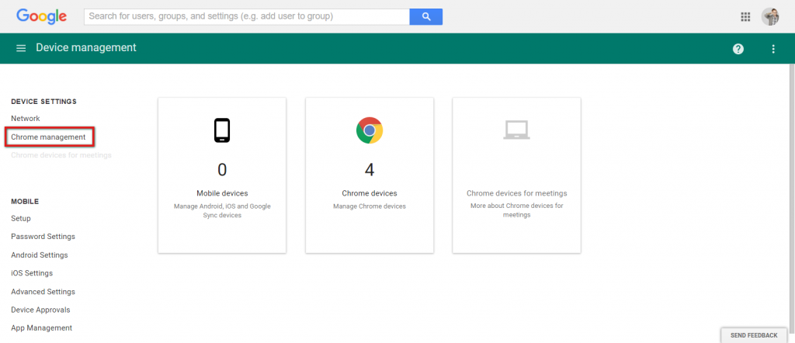Screen dimensions: 795x343
Task: Open the help question mark icon
Action: [738, 49]
